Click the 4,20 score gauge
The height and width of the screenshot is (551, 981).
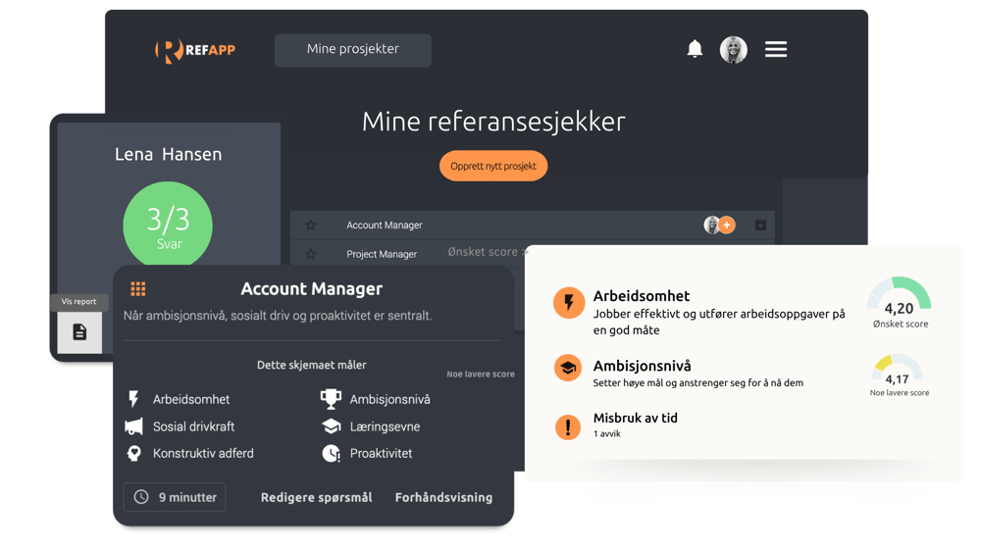[x=900, y=299]
